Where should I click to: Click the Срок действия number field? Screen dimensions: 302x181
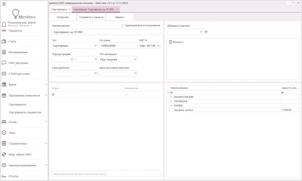tap(63, 73)
